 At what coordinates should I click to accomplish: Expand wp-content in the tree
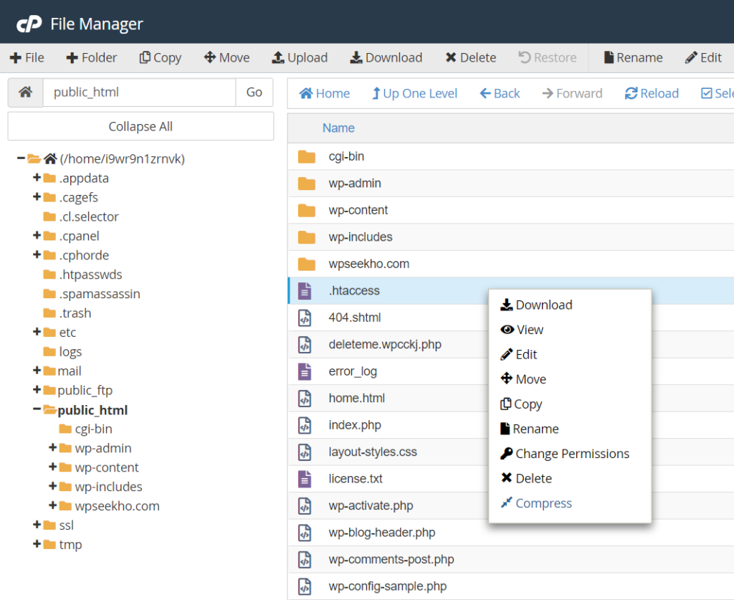click(53, 467)
